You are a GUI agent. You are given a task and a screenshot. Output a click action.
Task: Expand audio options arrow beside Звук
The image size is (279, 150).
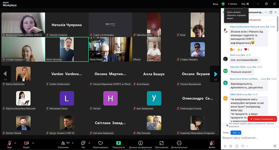[x=15, y=143]
